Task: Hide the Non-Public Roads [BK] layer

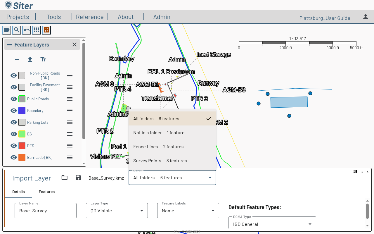Action: [13, 75]
